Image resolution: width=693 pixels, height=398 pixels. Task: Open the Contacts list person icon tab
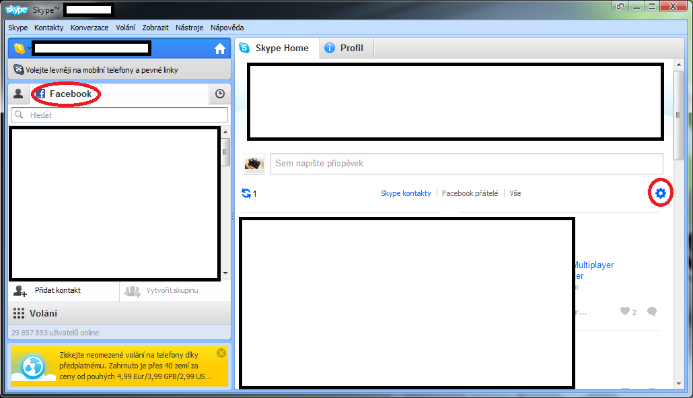19,94
